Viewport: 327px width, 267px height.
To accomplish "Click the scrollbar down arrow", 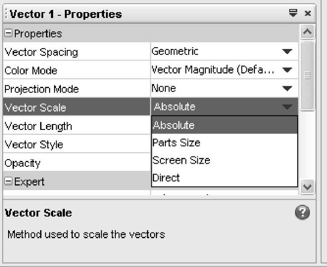I will (307, 187).
